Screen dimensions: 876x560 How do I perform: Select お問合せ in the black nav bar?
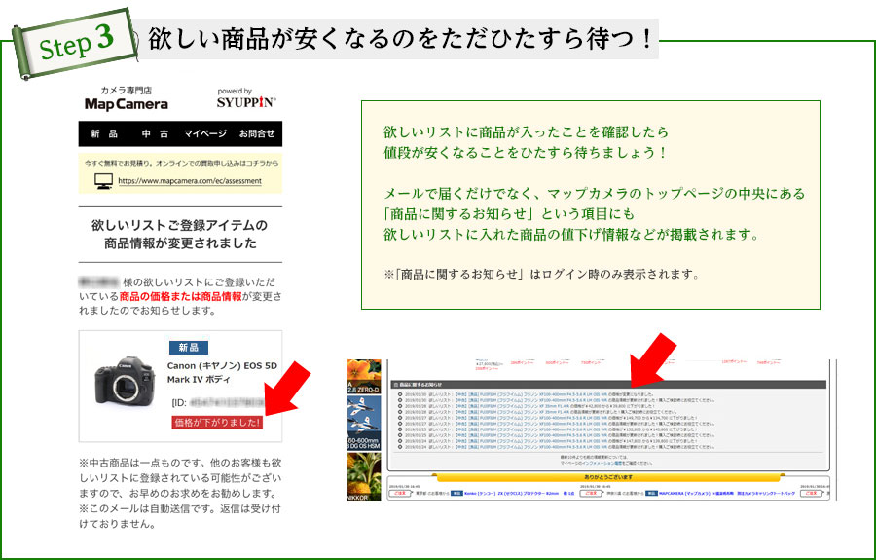[257, 133]
